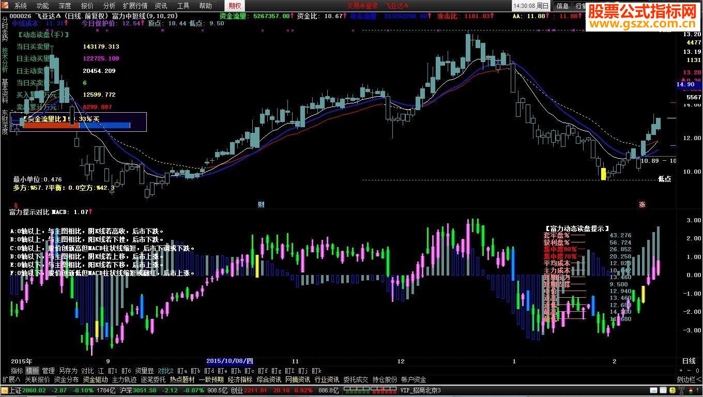
Task: Click the + zoom in chart button
Action: pyautogui.click(x=681, y=371)
